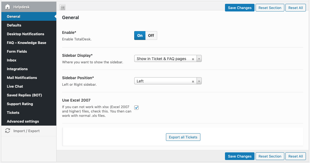Select the On option for Enable TotalDesk

[x=140, y=35]
